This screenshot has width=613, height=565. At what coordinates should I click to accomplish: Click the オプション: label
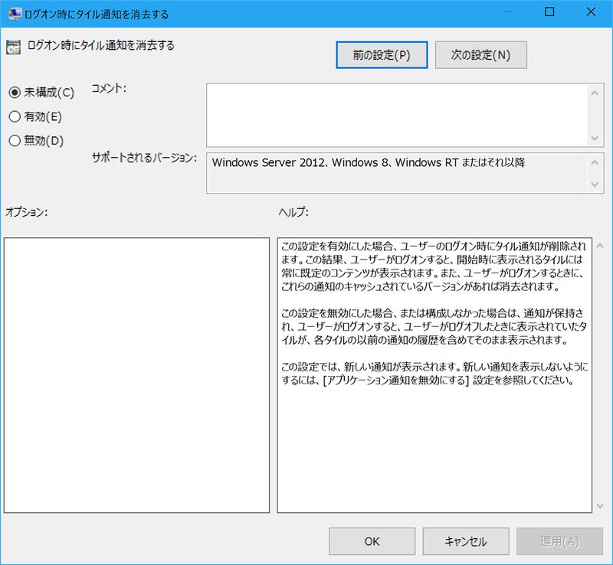27,212
